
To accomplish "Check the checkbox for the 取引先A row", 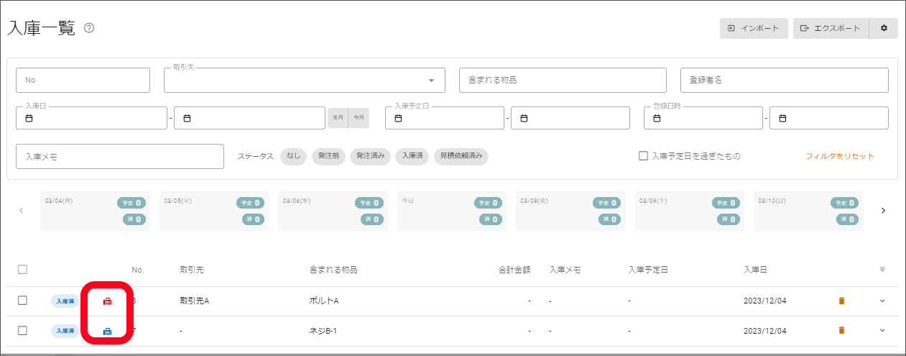I will (x=22, y=301).
